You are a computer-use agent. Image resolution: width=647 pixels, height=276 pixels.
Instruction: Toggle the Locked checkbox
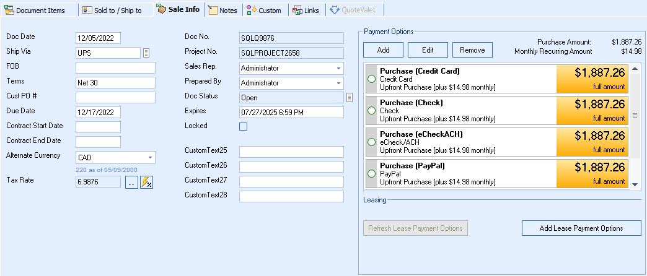click(x=243, y=126)
